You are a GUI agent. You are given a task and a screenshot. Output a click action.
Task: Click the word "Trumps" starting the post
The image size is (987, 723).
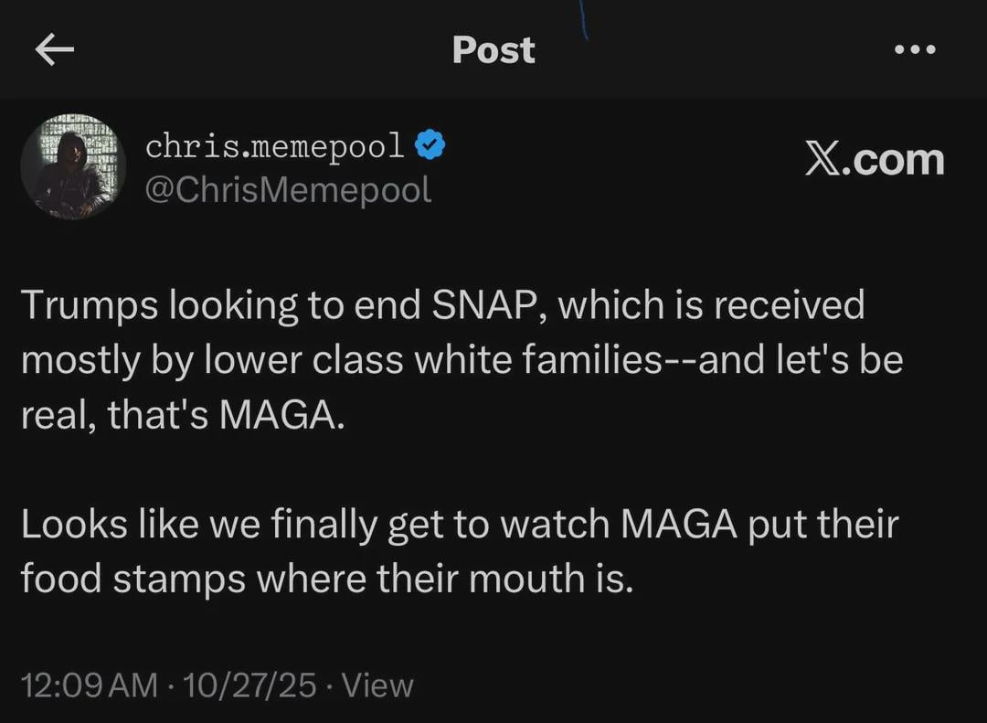click(x=87, y=305)
